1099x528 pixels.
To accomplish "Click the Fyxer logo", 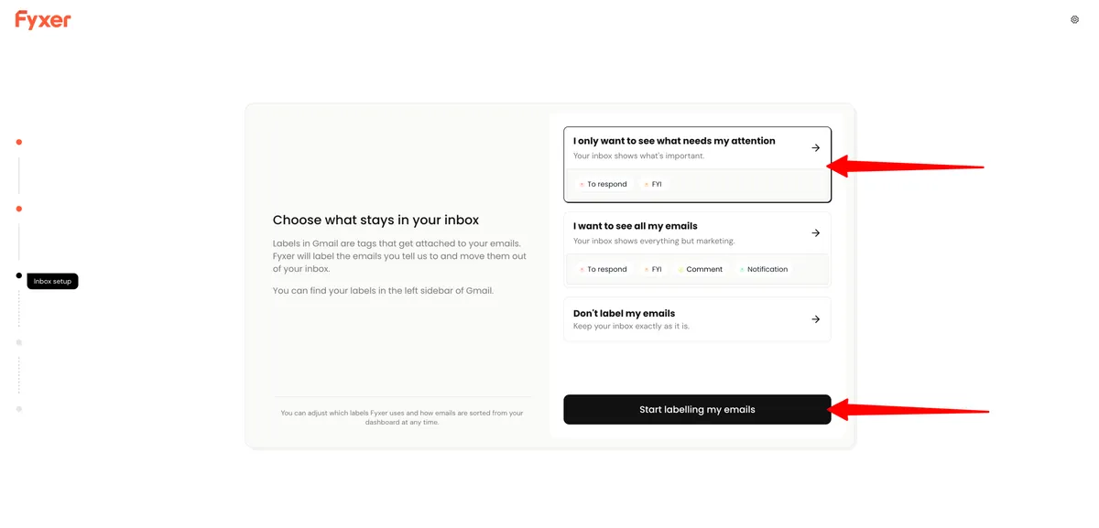I will (43, 19).
